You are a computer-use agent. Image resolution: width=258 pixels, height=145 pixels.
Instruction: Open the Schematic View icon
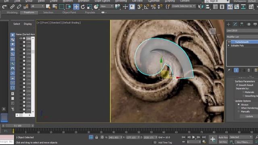(243, 7)
